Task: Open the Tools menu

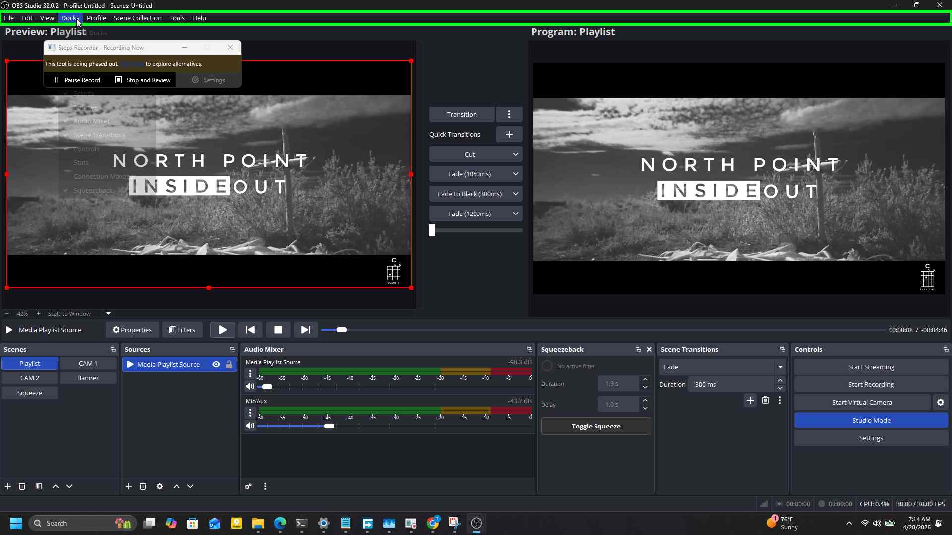Action: 177,18
